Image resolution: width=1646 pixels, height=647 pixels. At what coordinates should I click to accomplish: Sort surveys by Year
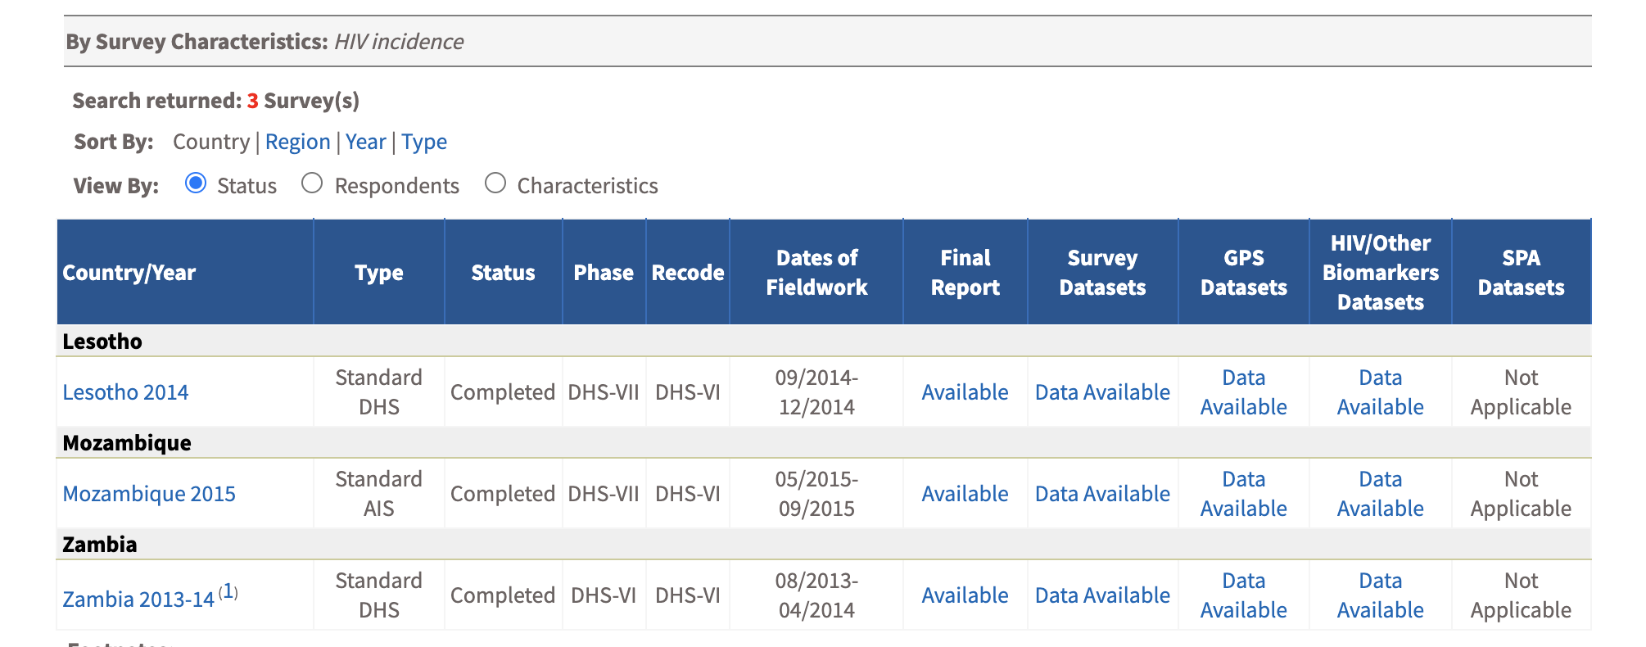point(365,143)
